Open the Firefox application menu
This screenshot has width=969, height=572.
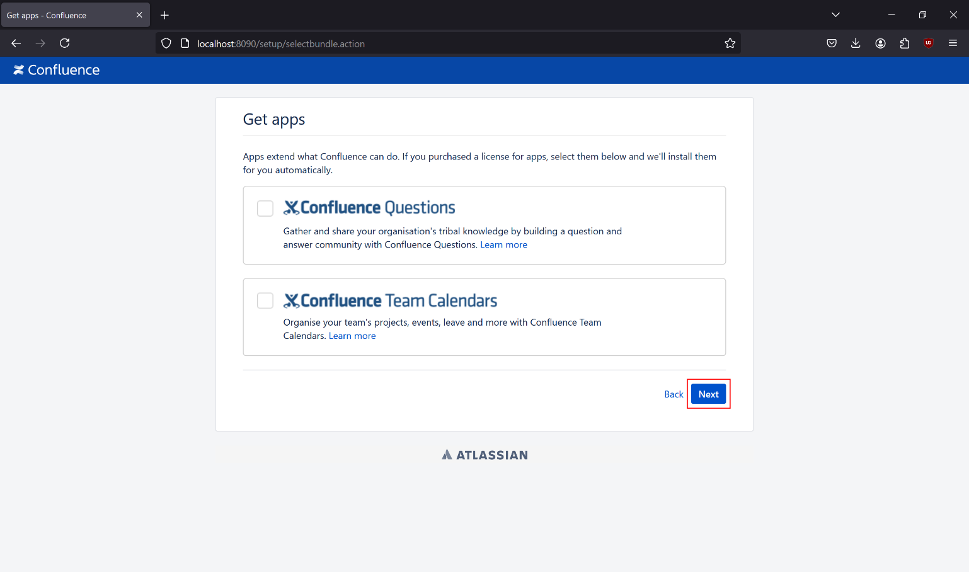pyautogui.click(x=953, y=43)
